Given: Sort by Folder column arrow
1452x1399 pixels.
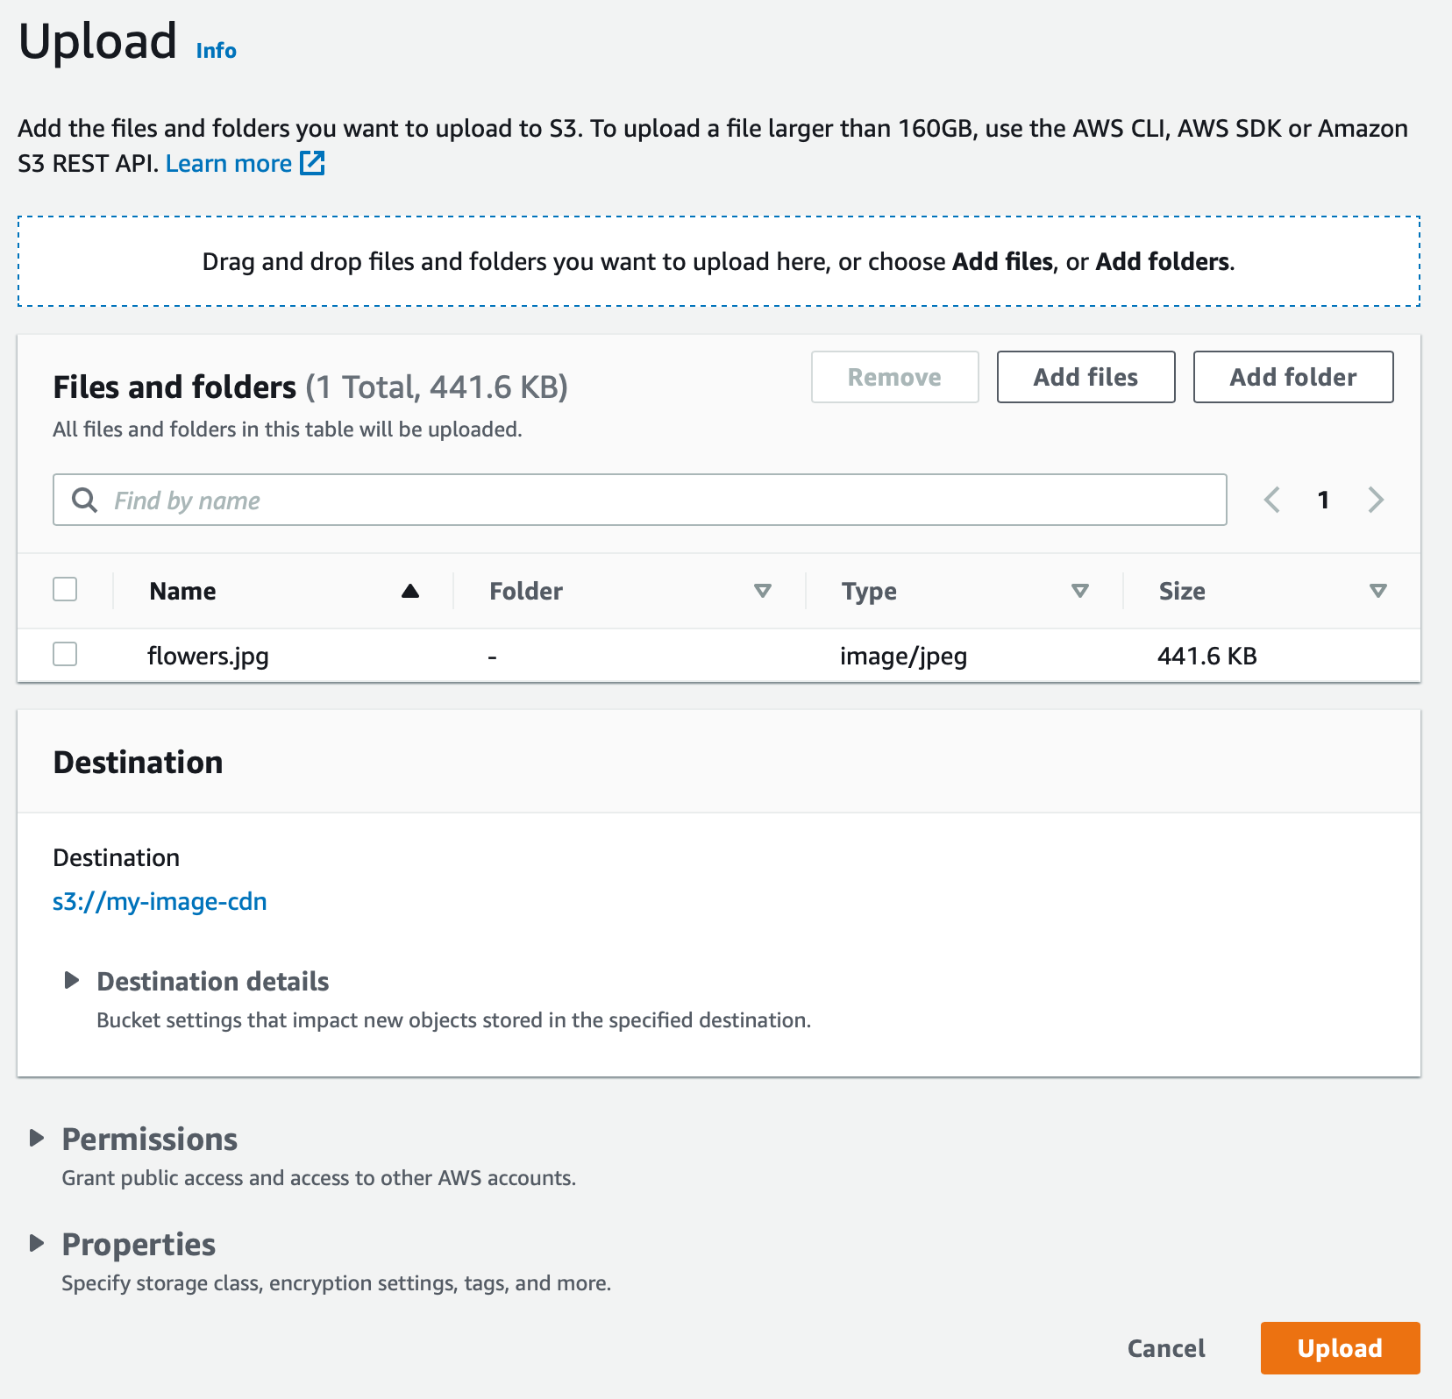Looking at the screenshot, I should pyautogui.click(x=763, y=591).
